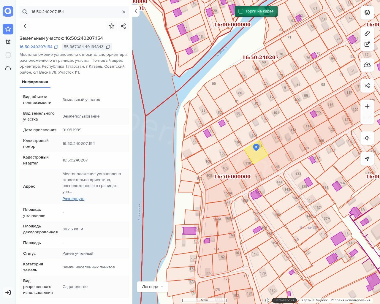Enable the Торги на карте checkbox
The height and width of the screenshot is (304, 380).
[241, 11]
